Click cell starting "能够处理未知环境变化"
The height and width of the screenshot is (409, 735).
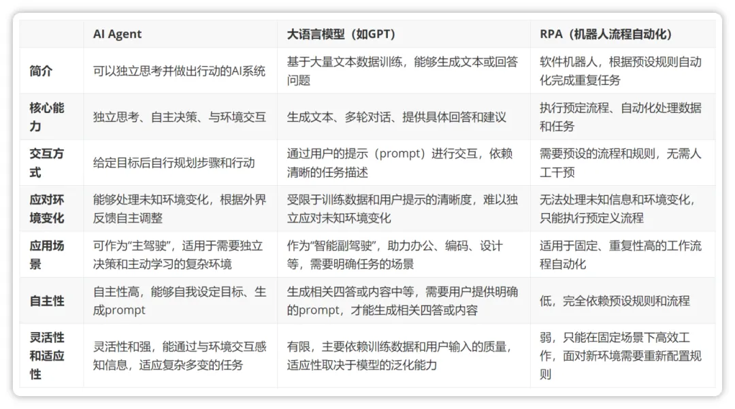179,209
